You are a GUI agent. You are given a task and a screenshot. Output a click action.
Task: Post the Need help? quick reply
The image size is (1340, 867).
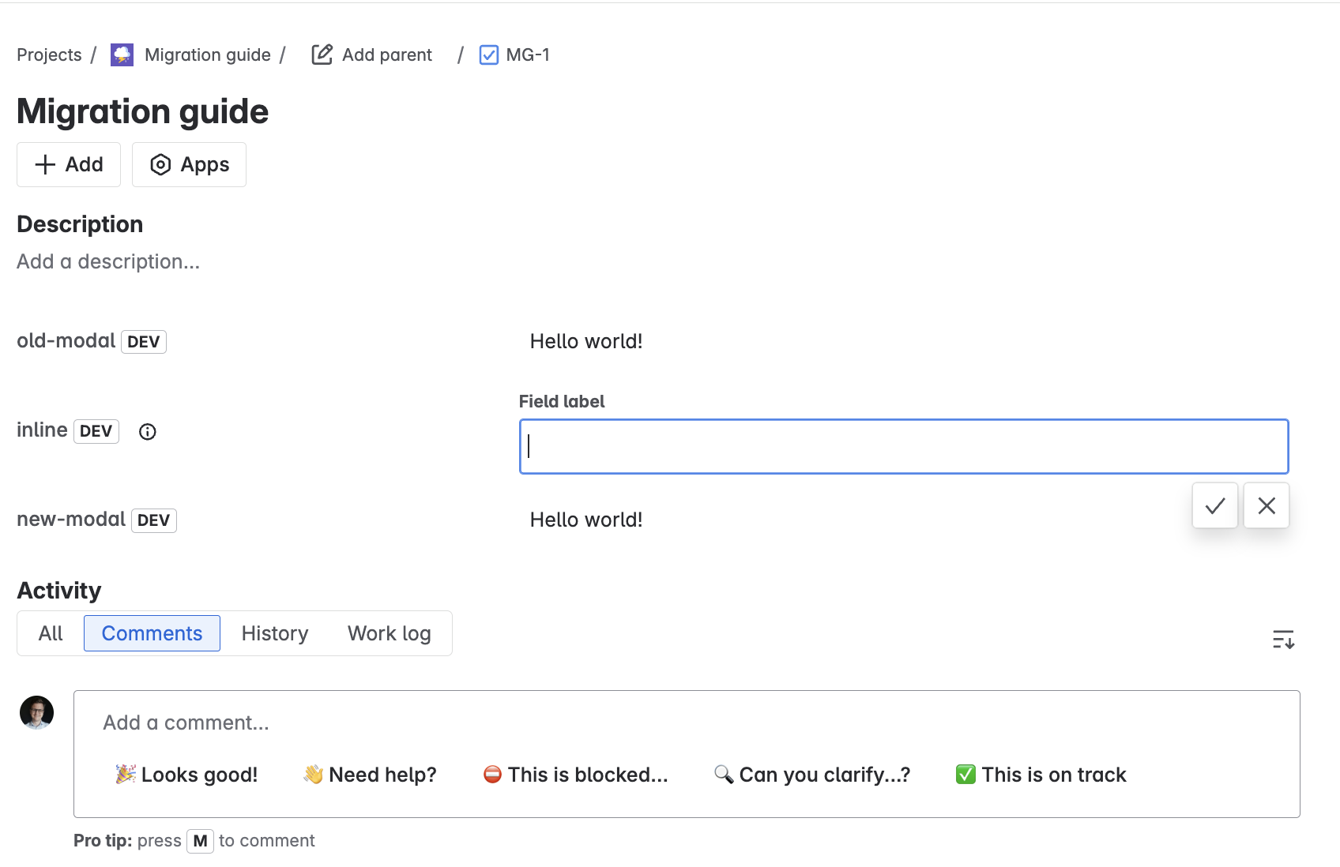click(369, 775)
